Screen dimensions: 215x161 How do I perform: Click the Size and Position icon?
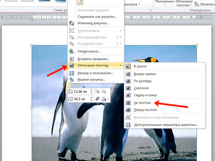coord(72,73)
